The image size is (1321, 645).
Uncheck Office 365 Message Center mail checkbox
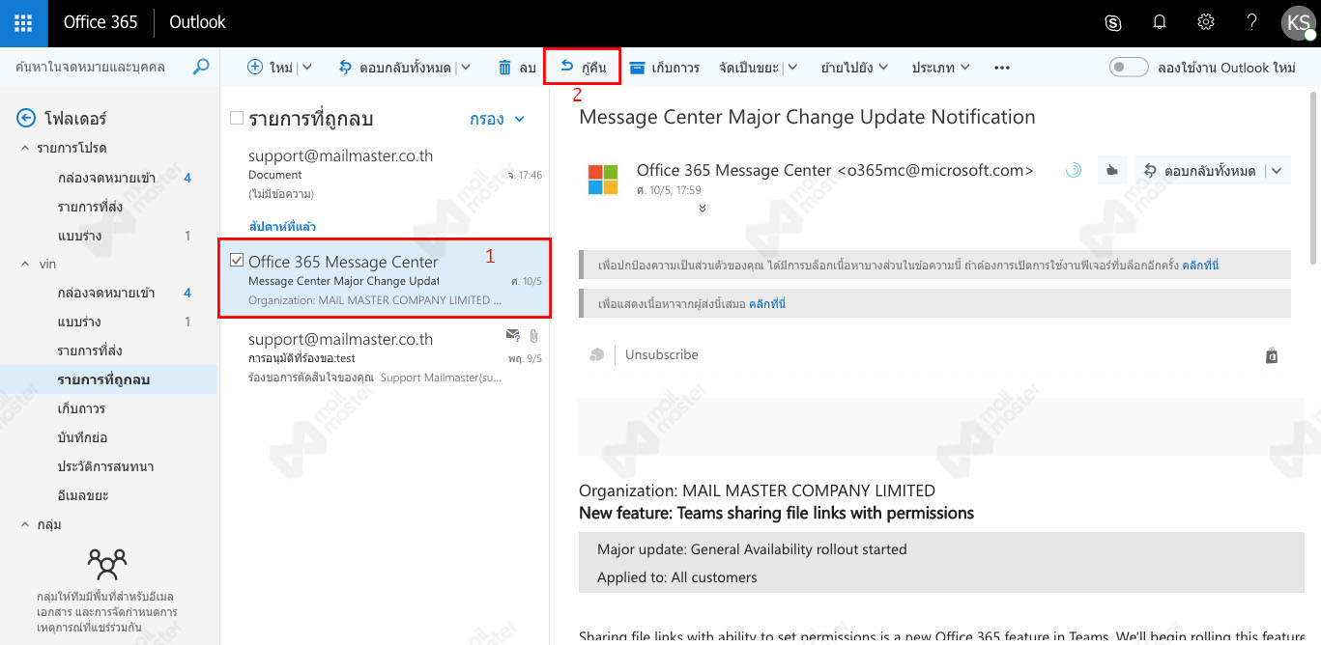[x=237, y=261]
